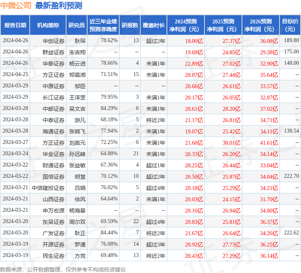Select researcher 郑震湘 cell
301x273 pixels.
point(77,75)
